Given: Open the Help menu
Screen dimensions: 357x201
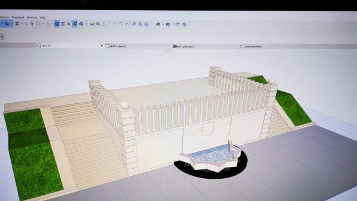Looking at the screenshot, I should 42,17.
